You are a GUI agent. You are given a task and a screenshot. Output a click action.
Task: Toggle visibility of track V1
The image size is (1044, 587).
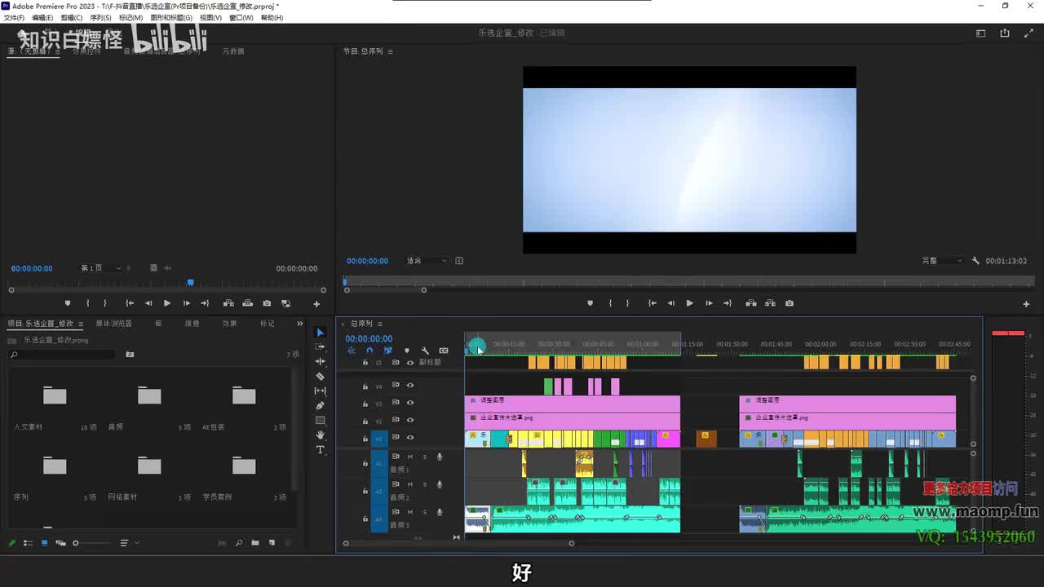tap(410, 438)
